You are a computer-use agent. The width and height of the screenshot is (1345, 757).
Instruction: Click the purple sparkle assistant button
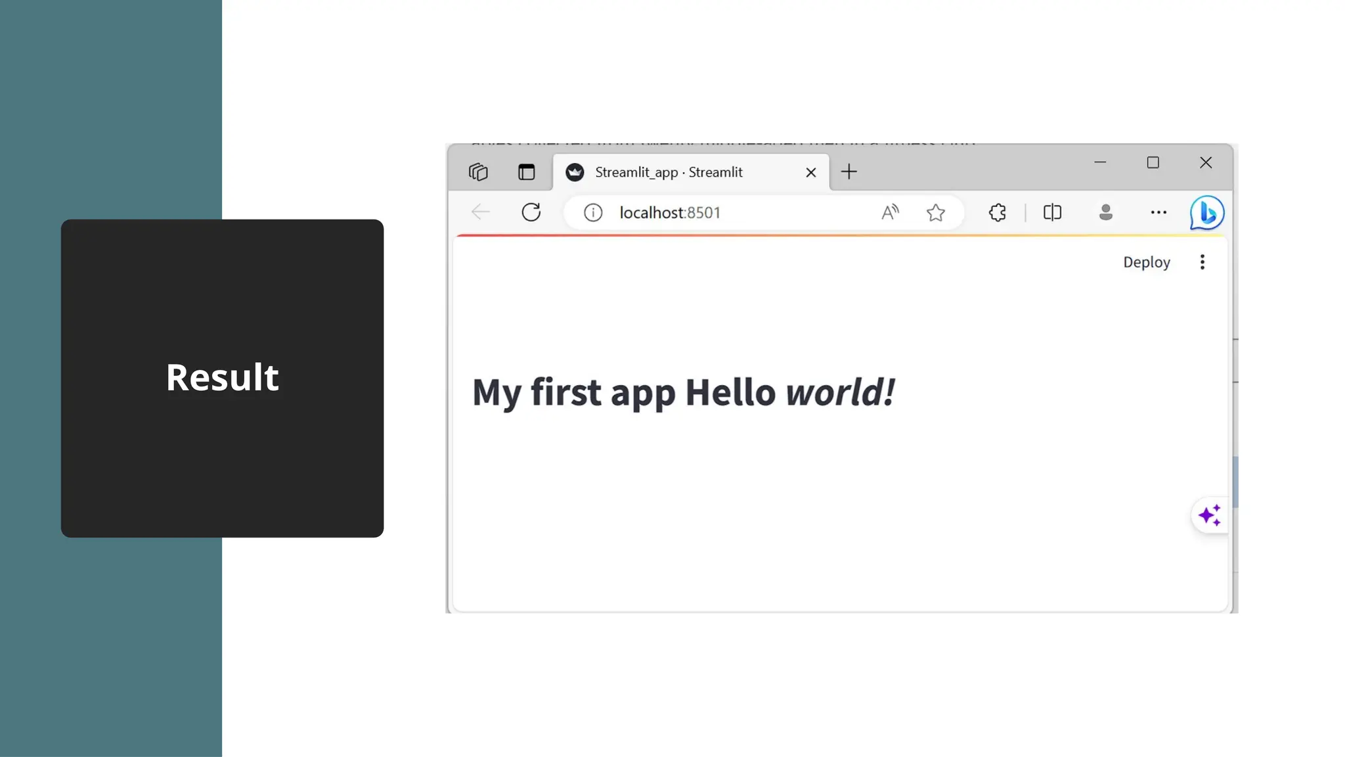[x=1209, y=515]
